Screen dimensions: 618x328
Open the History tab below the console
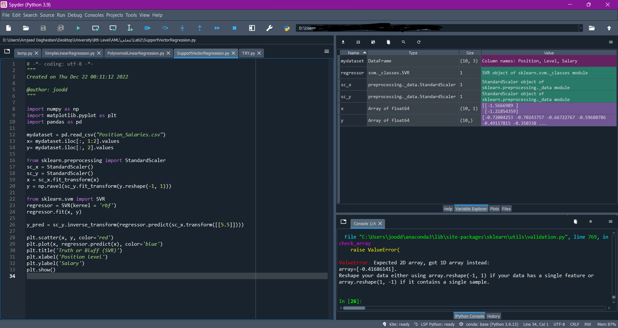pyautogui.click(x=493, y=316)
